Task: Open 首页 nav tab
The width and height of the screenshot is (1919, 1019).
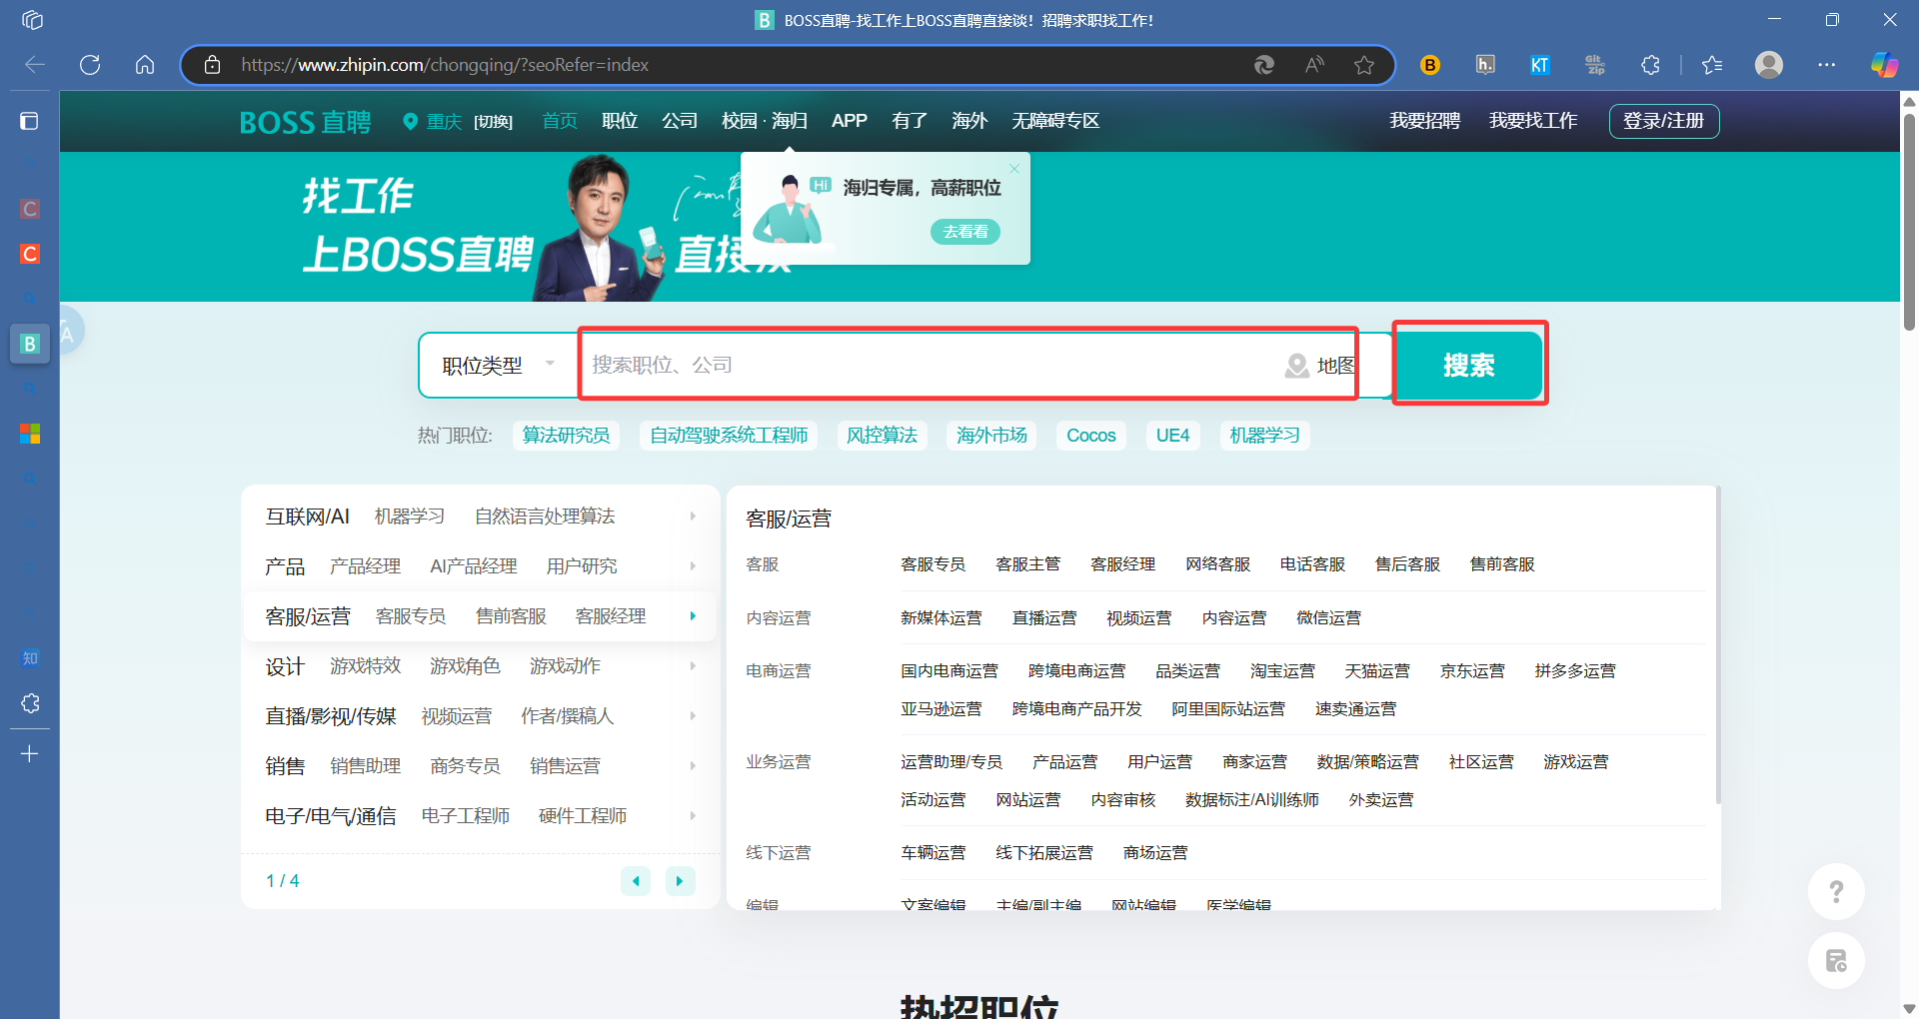Action: click(x=560, y=121)
